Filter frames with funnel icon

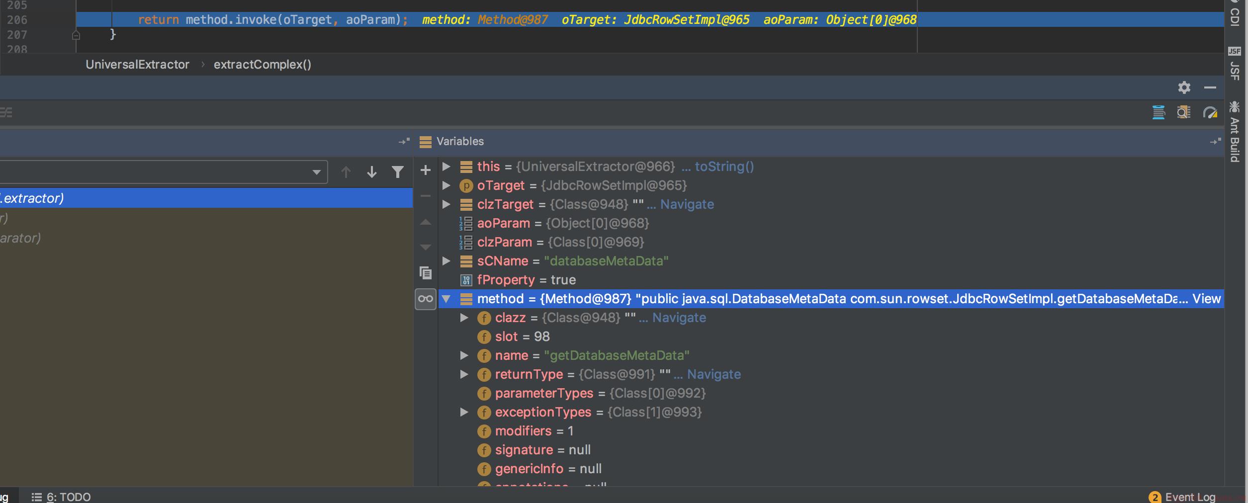tap(397, 172)
